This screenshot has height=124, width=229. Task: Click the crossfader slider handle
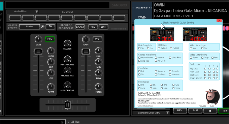67,104
